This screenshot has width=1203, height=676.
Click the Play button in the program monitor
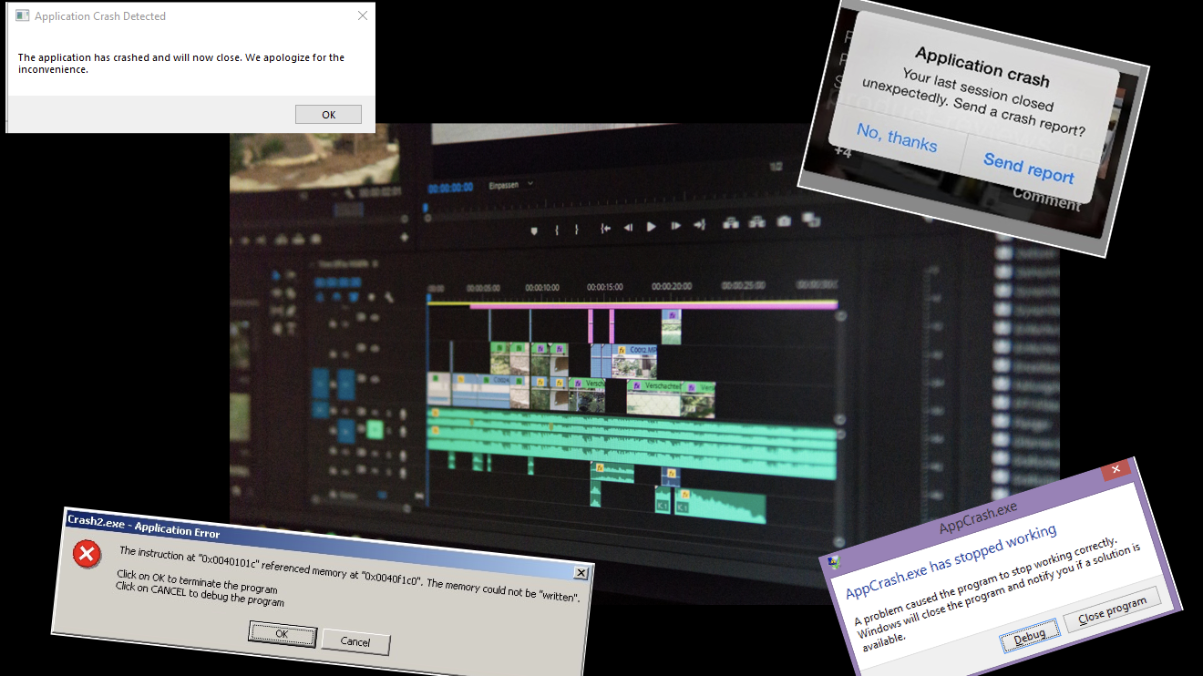[651, 227]
